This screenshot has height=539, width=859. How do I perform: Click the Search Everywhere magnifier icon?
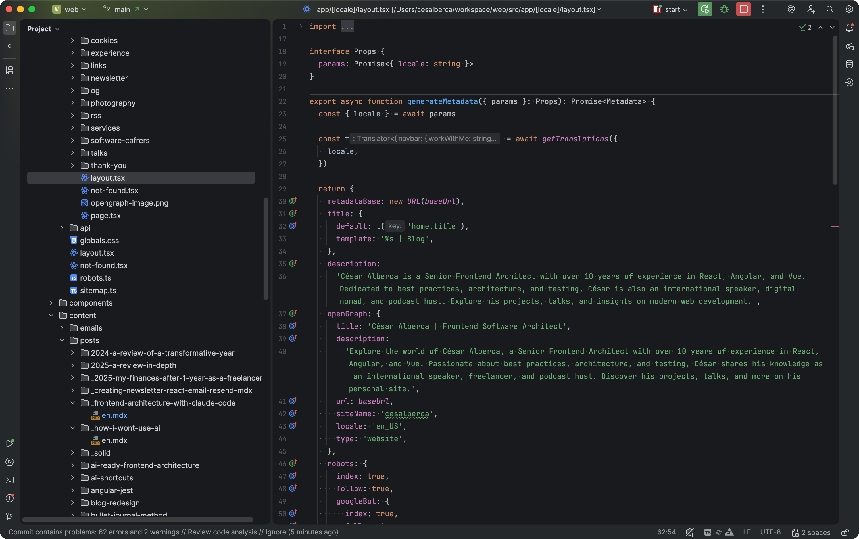[830, 9]
